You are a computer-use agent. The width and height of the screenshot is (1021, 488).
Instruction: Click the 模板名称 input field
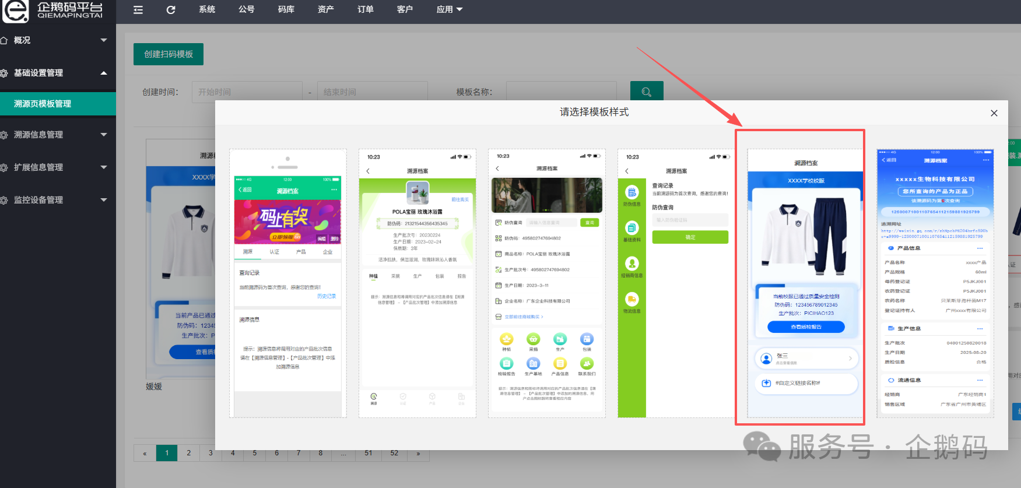click(562, 92)
